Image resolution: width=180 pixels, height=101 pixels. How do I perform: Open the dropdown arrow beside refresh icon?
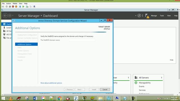[x=136, y=16]
